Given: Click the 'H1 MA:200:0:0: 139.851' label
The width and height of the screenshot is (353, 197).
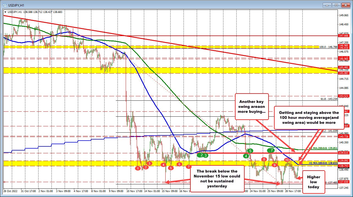Looking at the screenshot, I should 323,148.
